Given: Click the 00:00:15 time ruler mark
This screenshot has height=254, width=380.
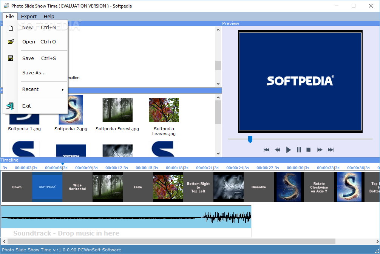Looking at the screenshot, I should click(x=144, y=168).
